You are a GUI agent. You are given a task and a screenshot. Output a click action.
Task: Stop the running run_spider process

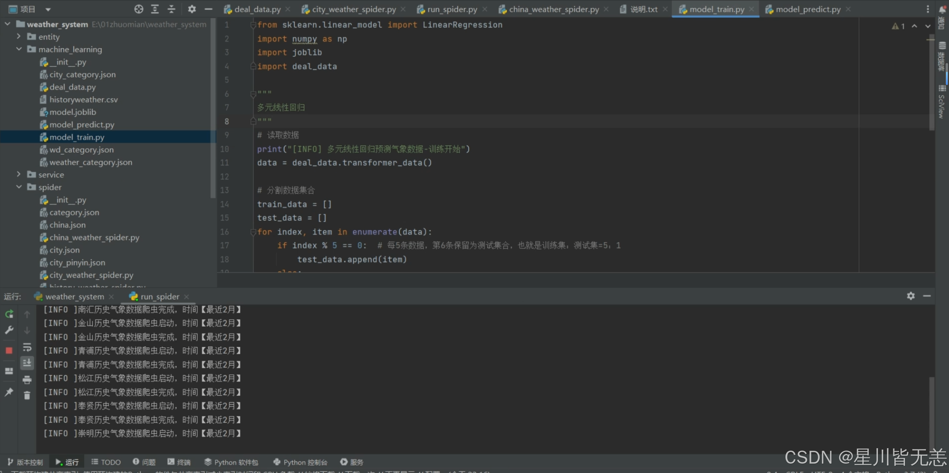(x=9, y=350)
